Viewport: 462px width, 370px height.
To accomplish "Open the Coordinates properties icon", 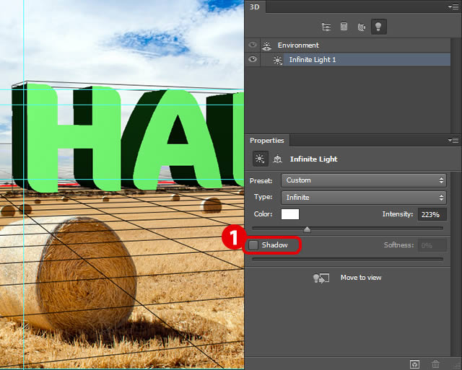I will click(277, 159).
